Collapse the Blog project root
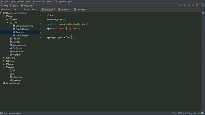 1,13
